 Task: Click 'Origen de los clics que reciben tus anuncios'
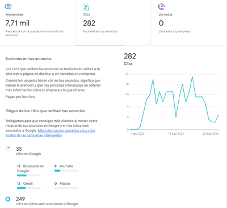pos(45,111)
